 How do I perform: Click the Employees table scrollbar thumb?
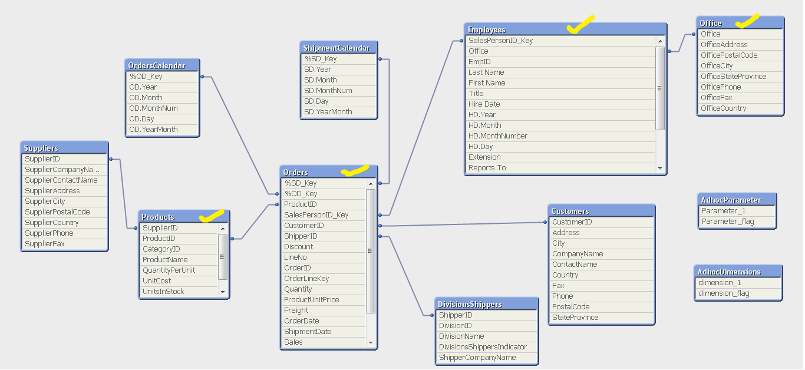point(660,88)
